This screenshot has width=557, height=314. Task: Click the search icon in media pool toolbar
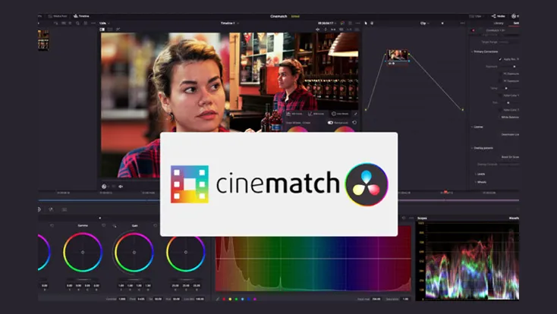(x=77, y=23)
